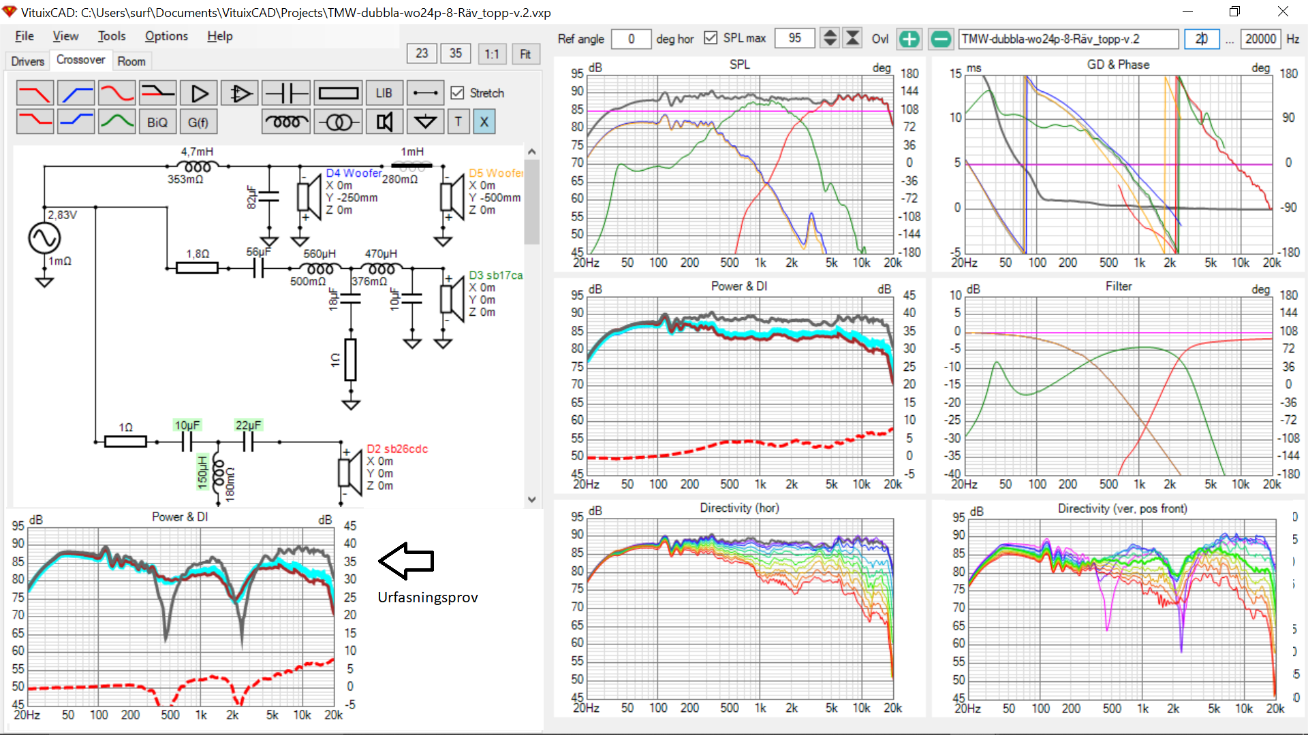Image resolution: width=1308 pixels, height=735 pixels.
Task: Step the SPL max value up or down
Action: (829, 38)
